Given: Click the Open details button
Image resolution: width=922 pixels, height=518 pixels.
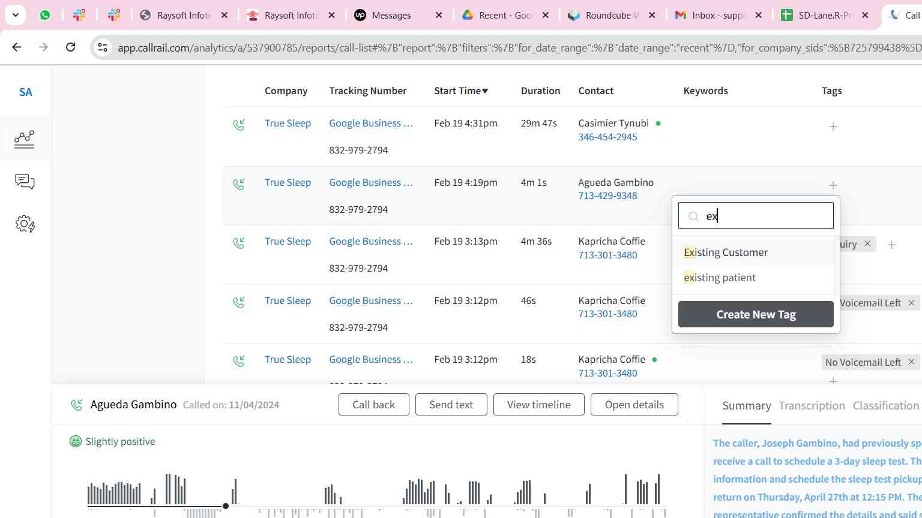Looking at the screenshot, I should (x=634, y=405).
